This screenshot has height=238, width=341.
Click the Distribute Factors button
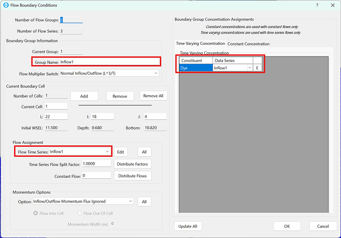tap(133, 164)
